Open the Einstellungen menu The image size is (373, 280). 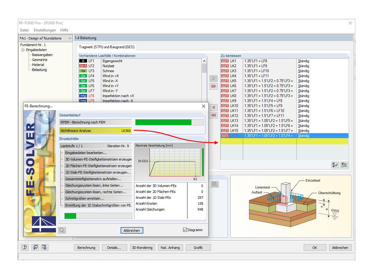pos(45,30)
